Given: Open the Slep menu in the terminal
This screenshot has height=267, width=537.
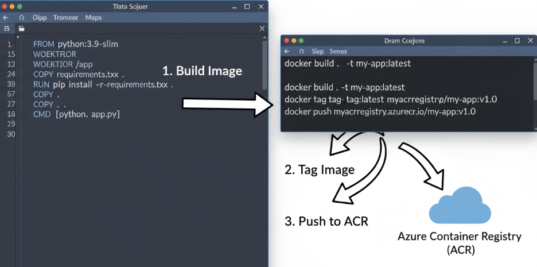Looking at the screenshot, I should pos(317,52).
